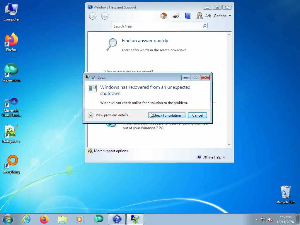Open the Windows Start menu orb
300x225 pixels.
tap(8, 219)
